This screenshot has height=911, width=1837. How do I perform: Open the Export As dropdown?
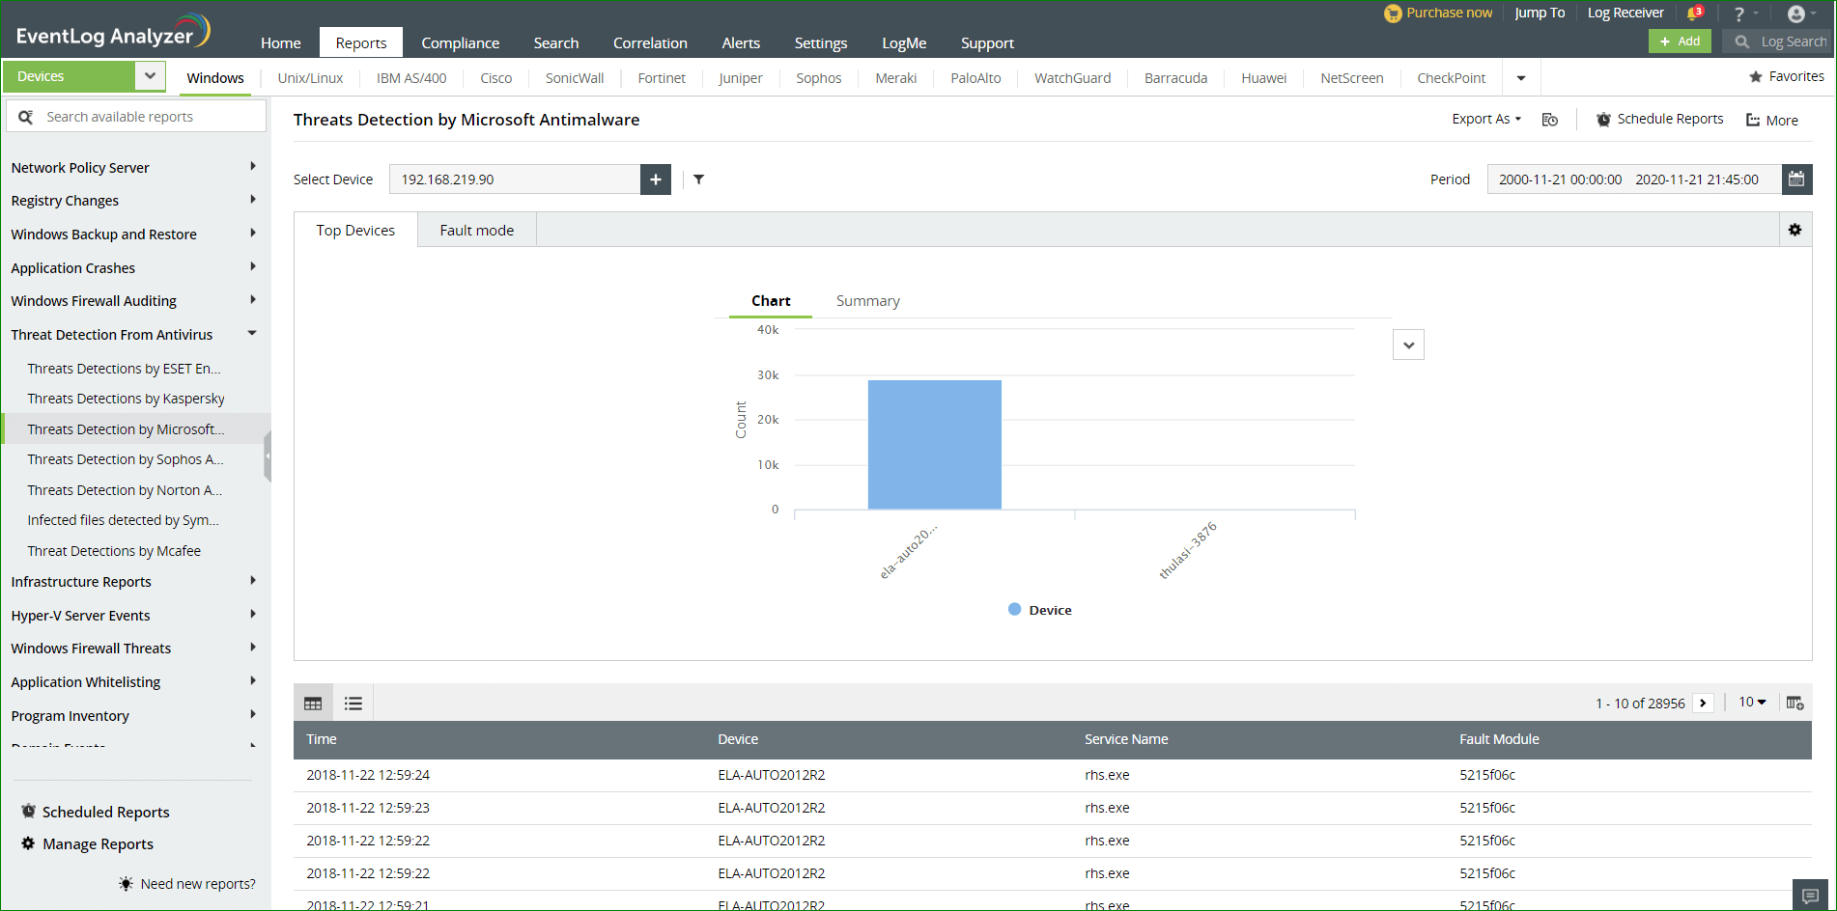tap(1486, 119)
